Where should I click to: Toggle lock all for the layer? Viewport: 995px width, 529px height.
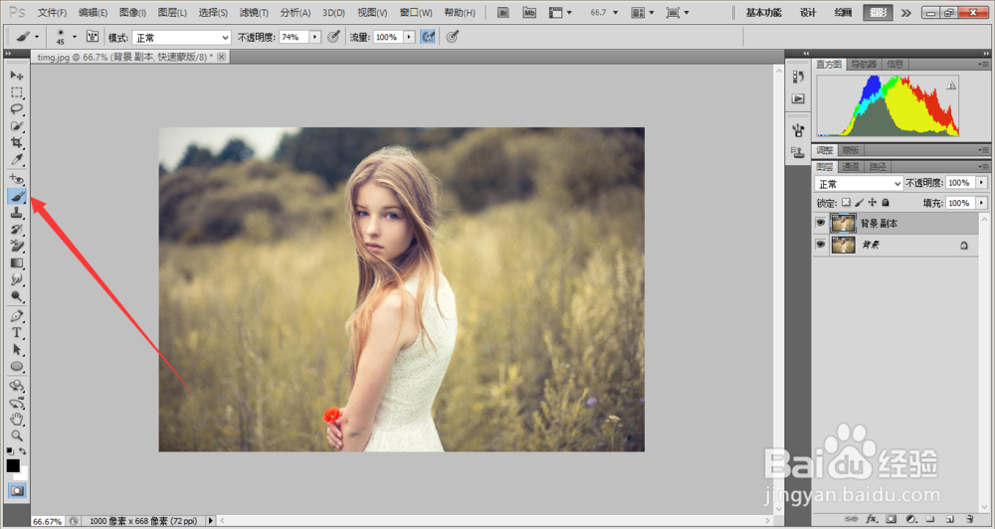coord(886,202)
